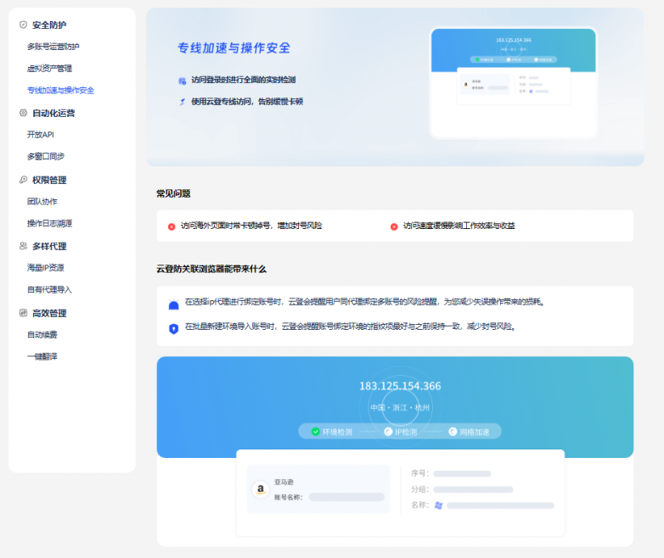Screen dimensions: 664x558
Task: Click the text 访问登录时进行全面的实时检测
Action: click(244, 80)
